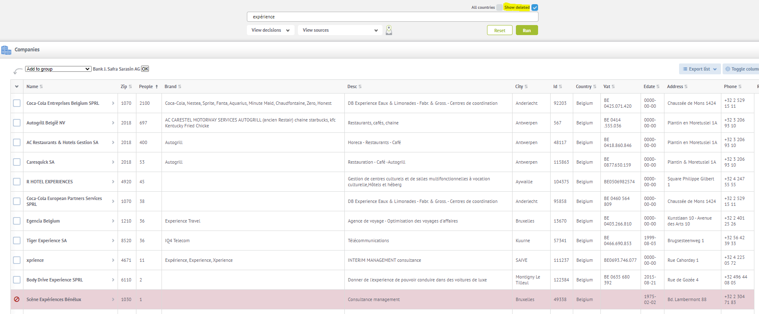Click the Toggle columns button
Image resolution: width=759 pixels, height=314 pixels.
[742, 69]
